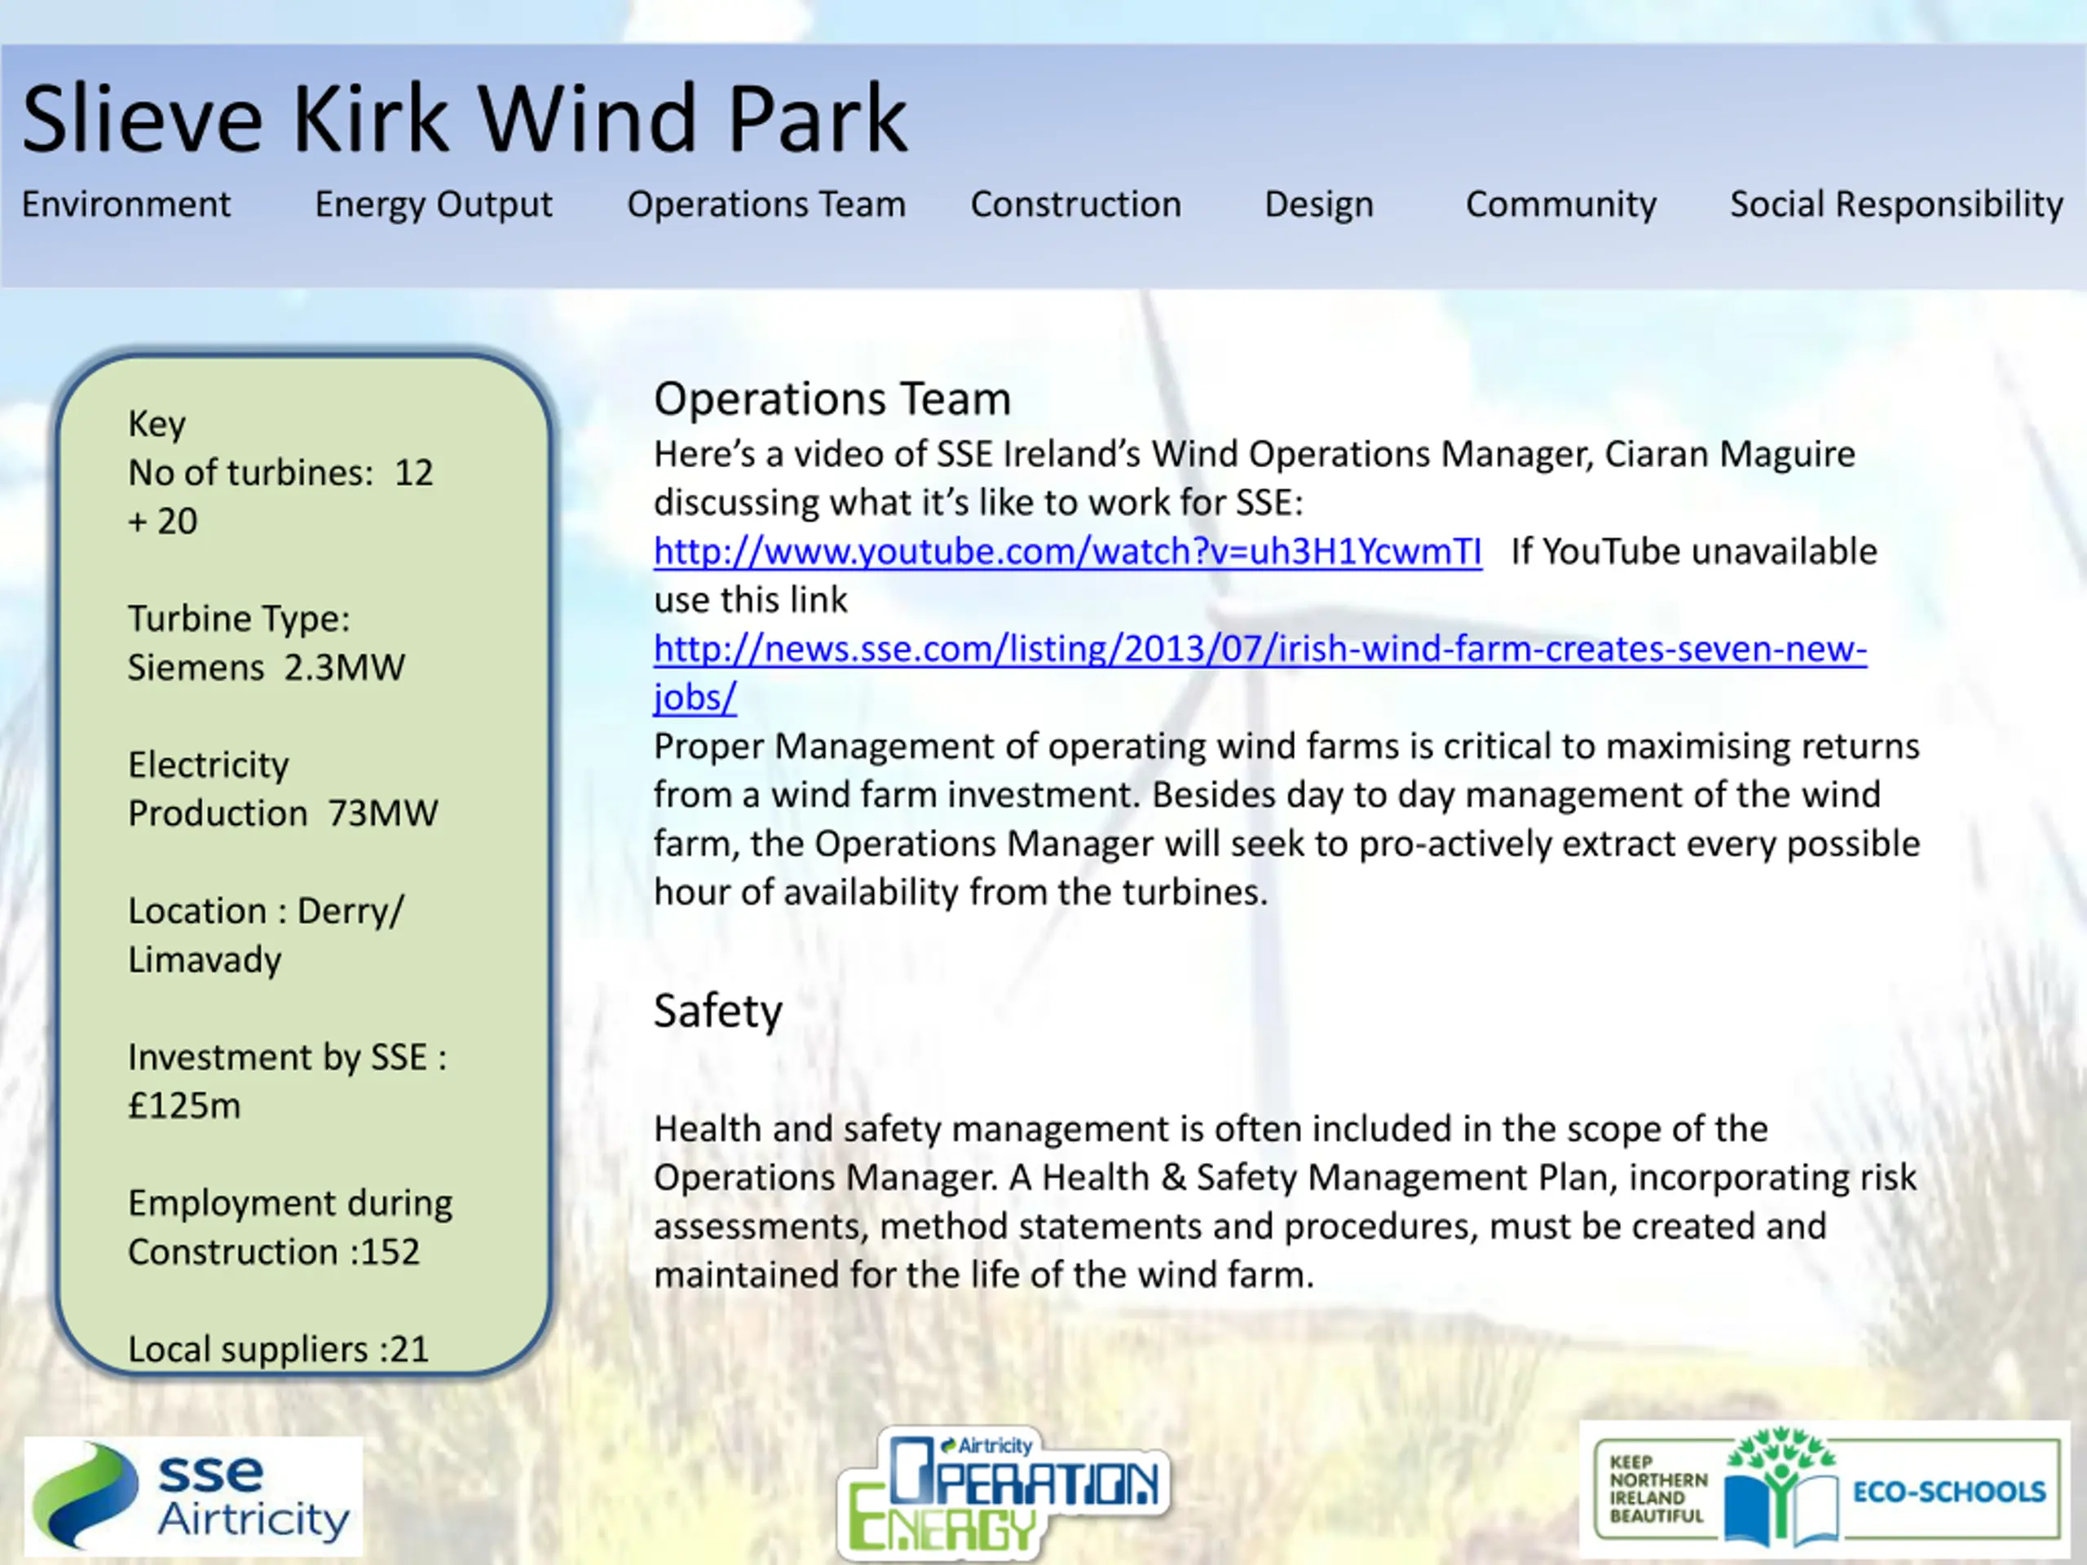The width and height of the screenshot is (2087, 1565).
Task: Click the 'jobs/' link continuation
Action: [x=695, y=698]
